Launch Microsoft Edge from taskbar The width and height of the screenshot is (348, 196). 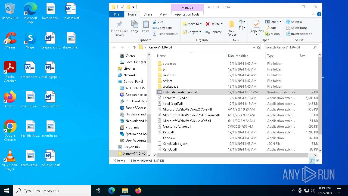pyautogui.click(x=112, y=191)
